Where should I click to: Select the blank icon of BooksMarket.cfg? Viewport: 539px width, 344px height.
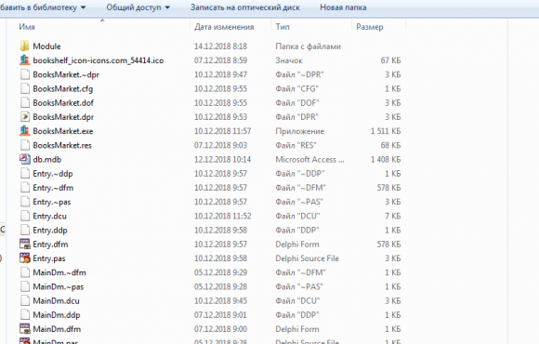point(24,88)
